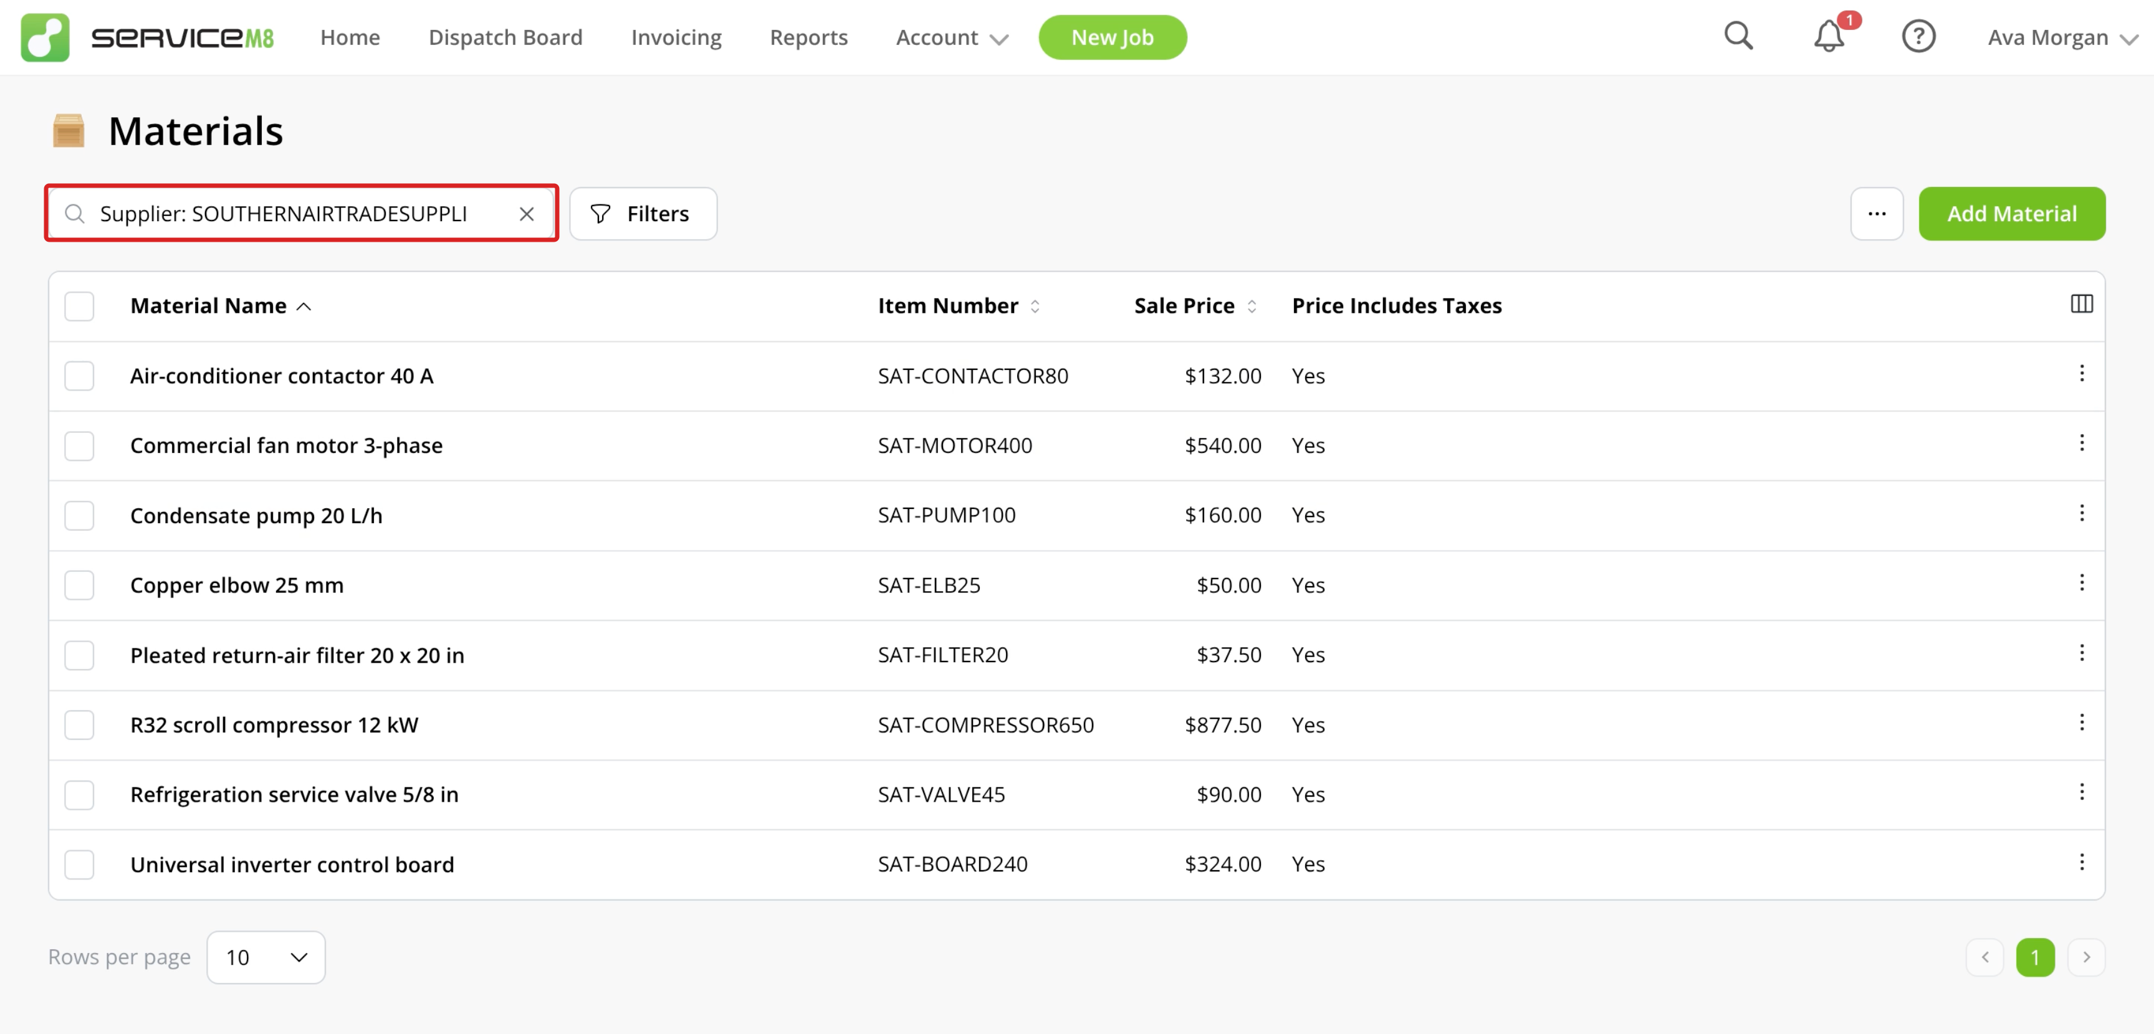This screenshot has height=1034, width=2154.
Task: Sort by Item Number column
Action: click(x=958, y=306)
